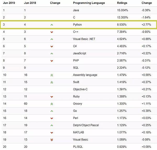Click the Jun 2019 column header
The image size is (157, 150).
9,3
